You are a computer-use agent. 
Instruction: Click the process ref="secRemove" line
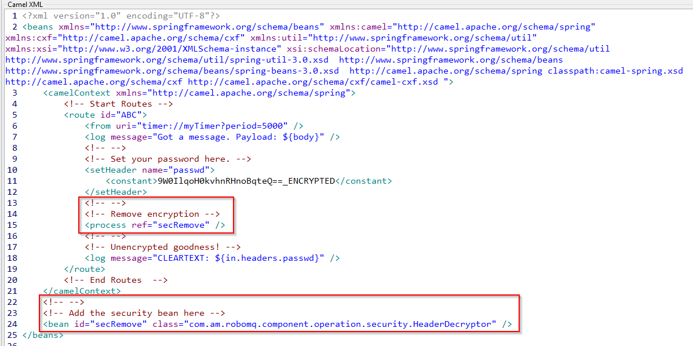coord(155,225)
